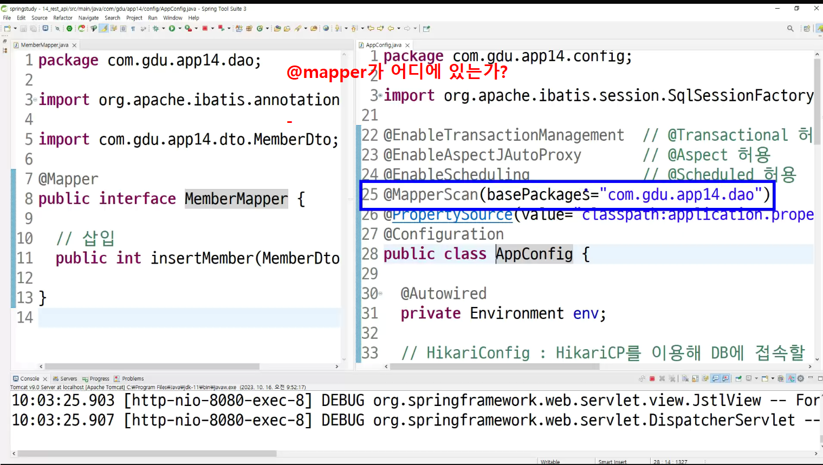
Task: Click the Open Type toolbar icon
Action: point(277,28)
